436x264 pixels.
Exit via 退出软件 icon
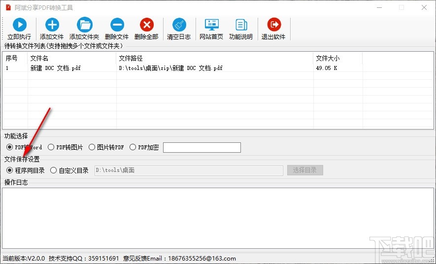tap(274, 25)
